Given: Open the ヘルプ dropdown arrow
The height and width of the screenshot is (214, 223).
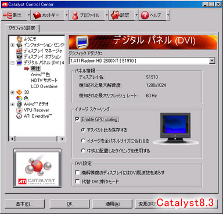Looking at the screenshot, I should click(168, 15).
